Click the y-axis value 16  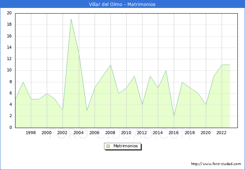click(9, 36)
